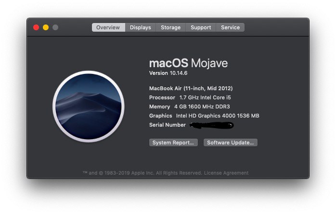Go to the Support tab
The height and width of the screenshot is (214, 336).
[201, 27]
